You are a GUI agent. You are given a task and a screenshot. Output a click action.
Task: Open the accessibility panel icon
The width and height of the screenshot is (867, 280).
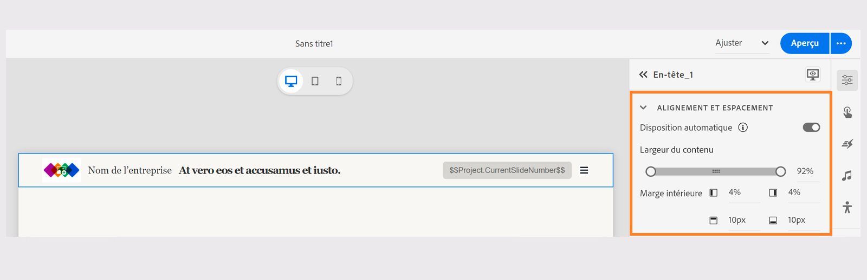[847, 207]
